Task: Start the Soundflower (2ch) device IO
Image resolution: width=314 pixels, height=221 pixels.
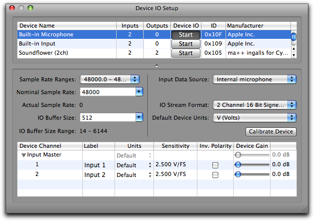Action: 185,53
